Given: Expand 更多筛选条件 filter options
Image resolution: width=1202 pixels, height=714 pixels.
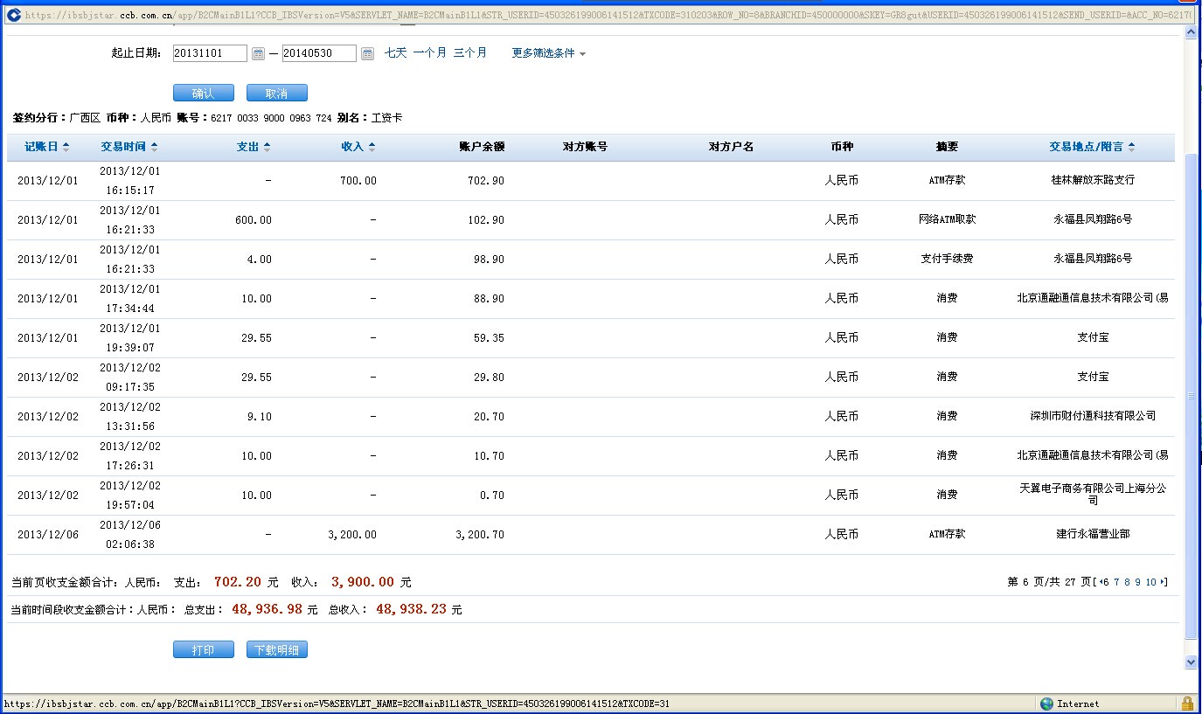Looking at the screenshot, I should click(548, 53).
